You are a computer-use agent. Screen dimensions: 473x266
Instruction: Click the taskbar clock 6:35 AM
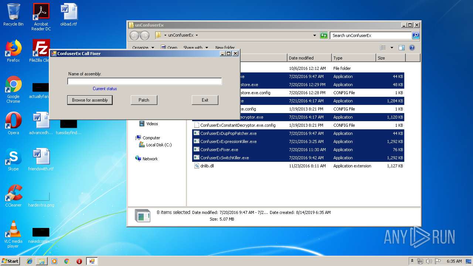pyautogui.click(x=454, y=261)
